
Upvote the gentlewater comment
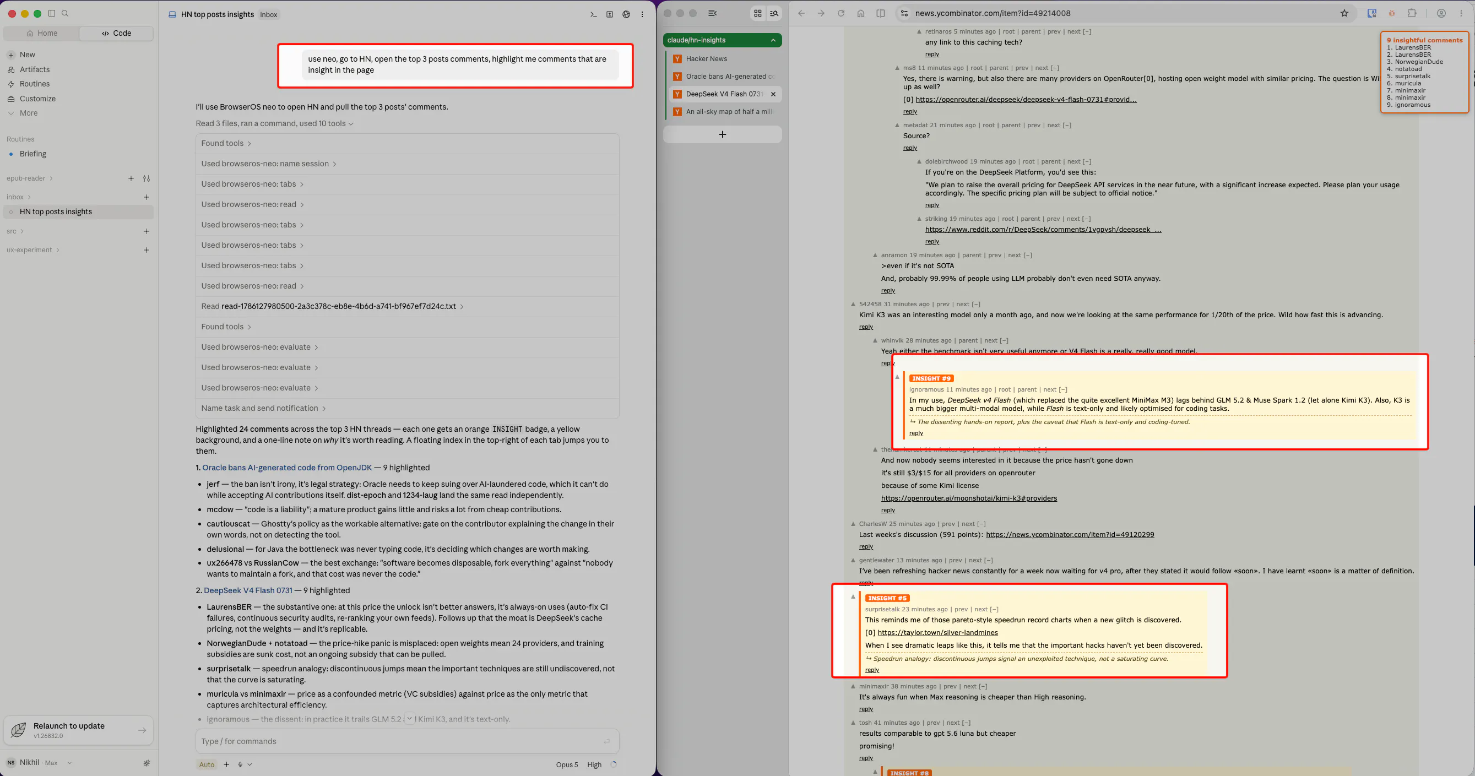(x=853, y=561)
